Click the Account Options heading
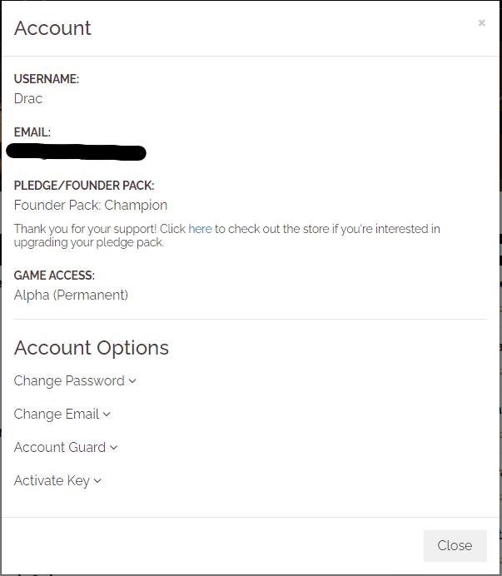 click(92, 347)
